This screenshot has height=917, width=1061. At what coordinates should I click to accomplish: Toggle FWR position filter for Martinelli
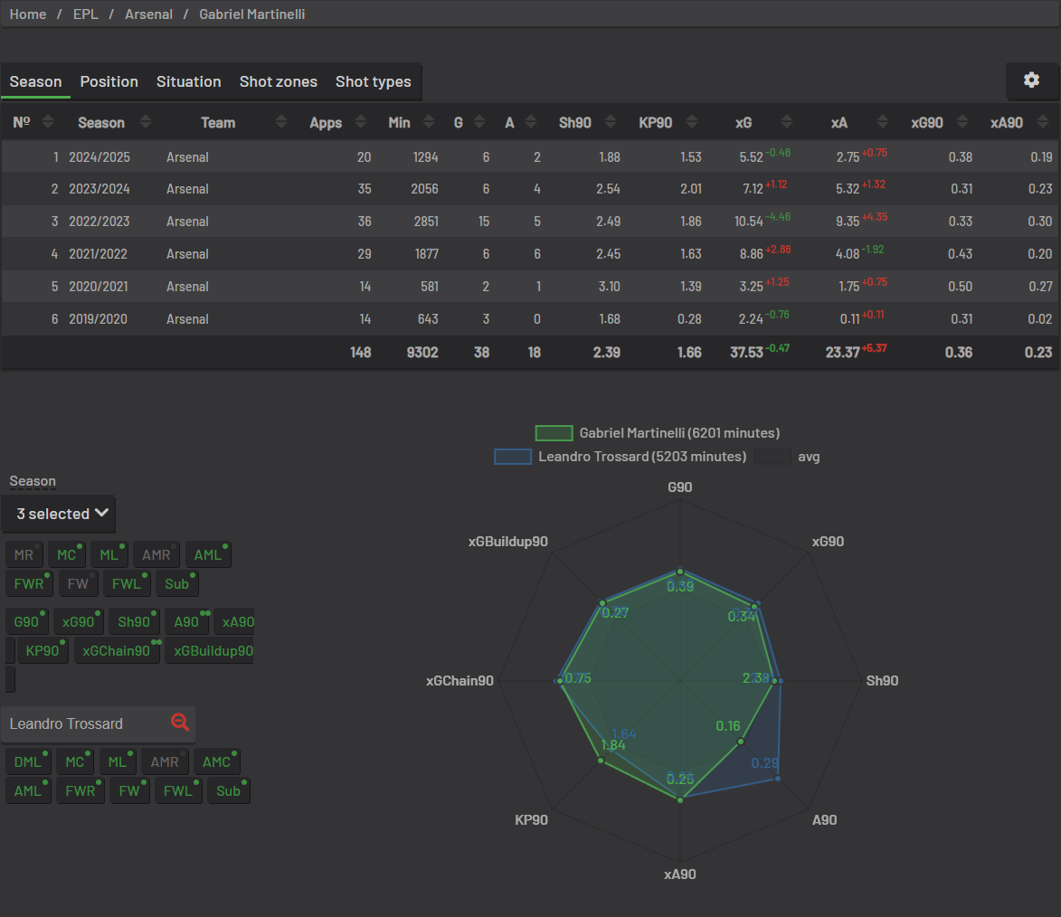[x=28, y=584]
